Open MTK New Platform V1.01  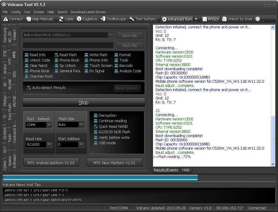tap(114, 163)
